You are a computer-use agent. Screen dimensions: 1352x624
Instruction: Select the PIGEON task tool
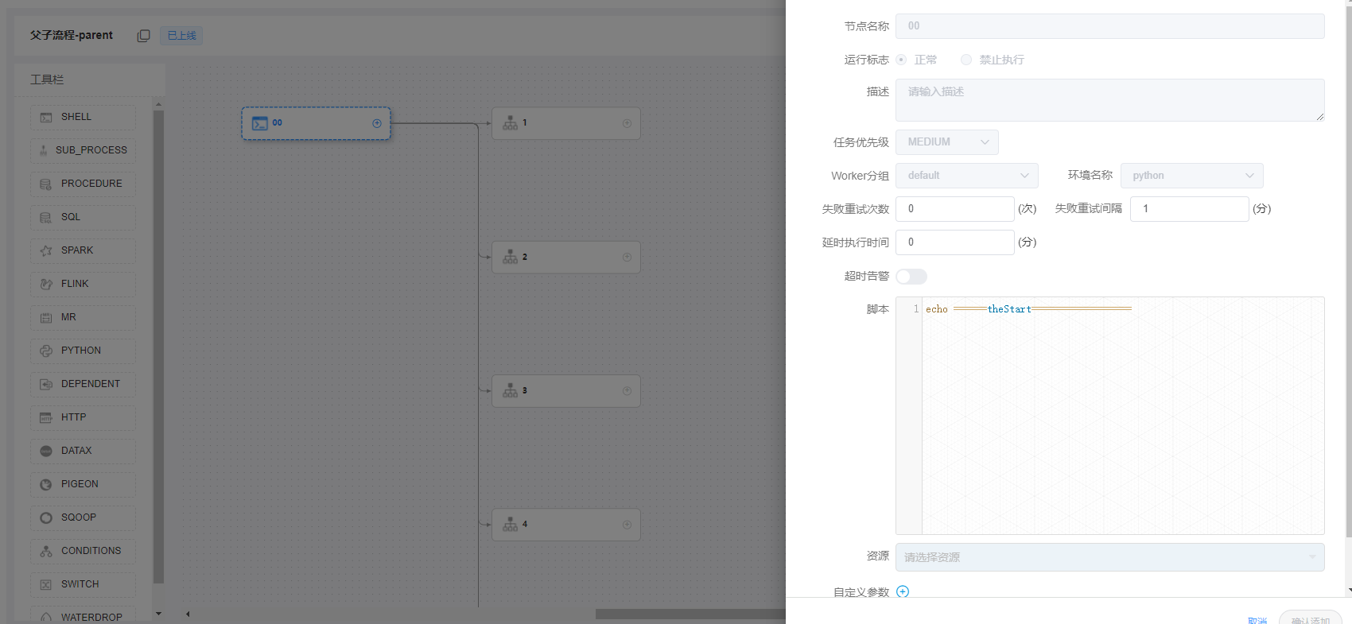[x=83, y=484]
